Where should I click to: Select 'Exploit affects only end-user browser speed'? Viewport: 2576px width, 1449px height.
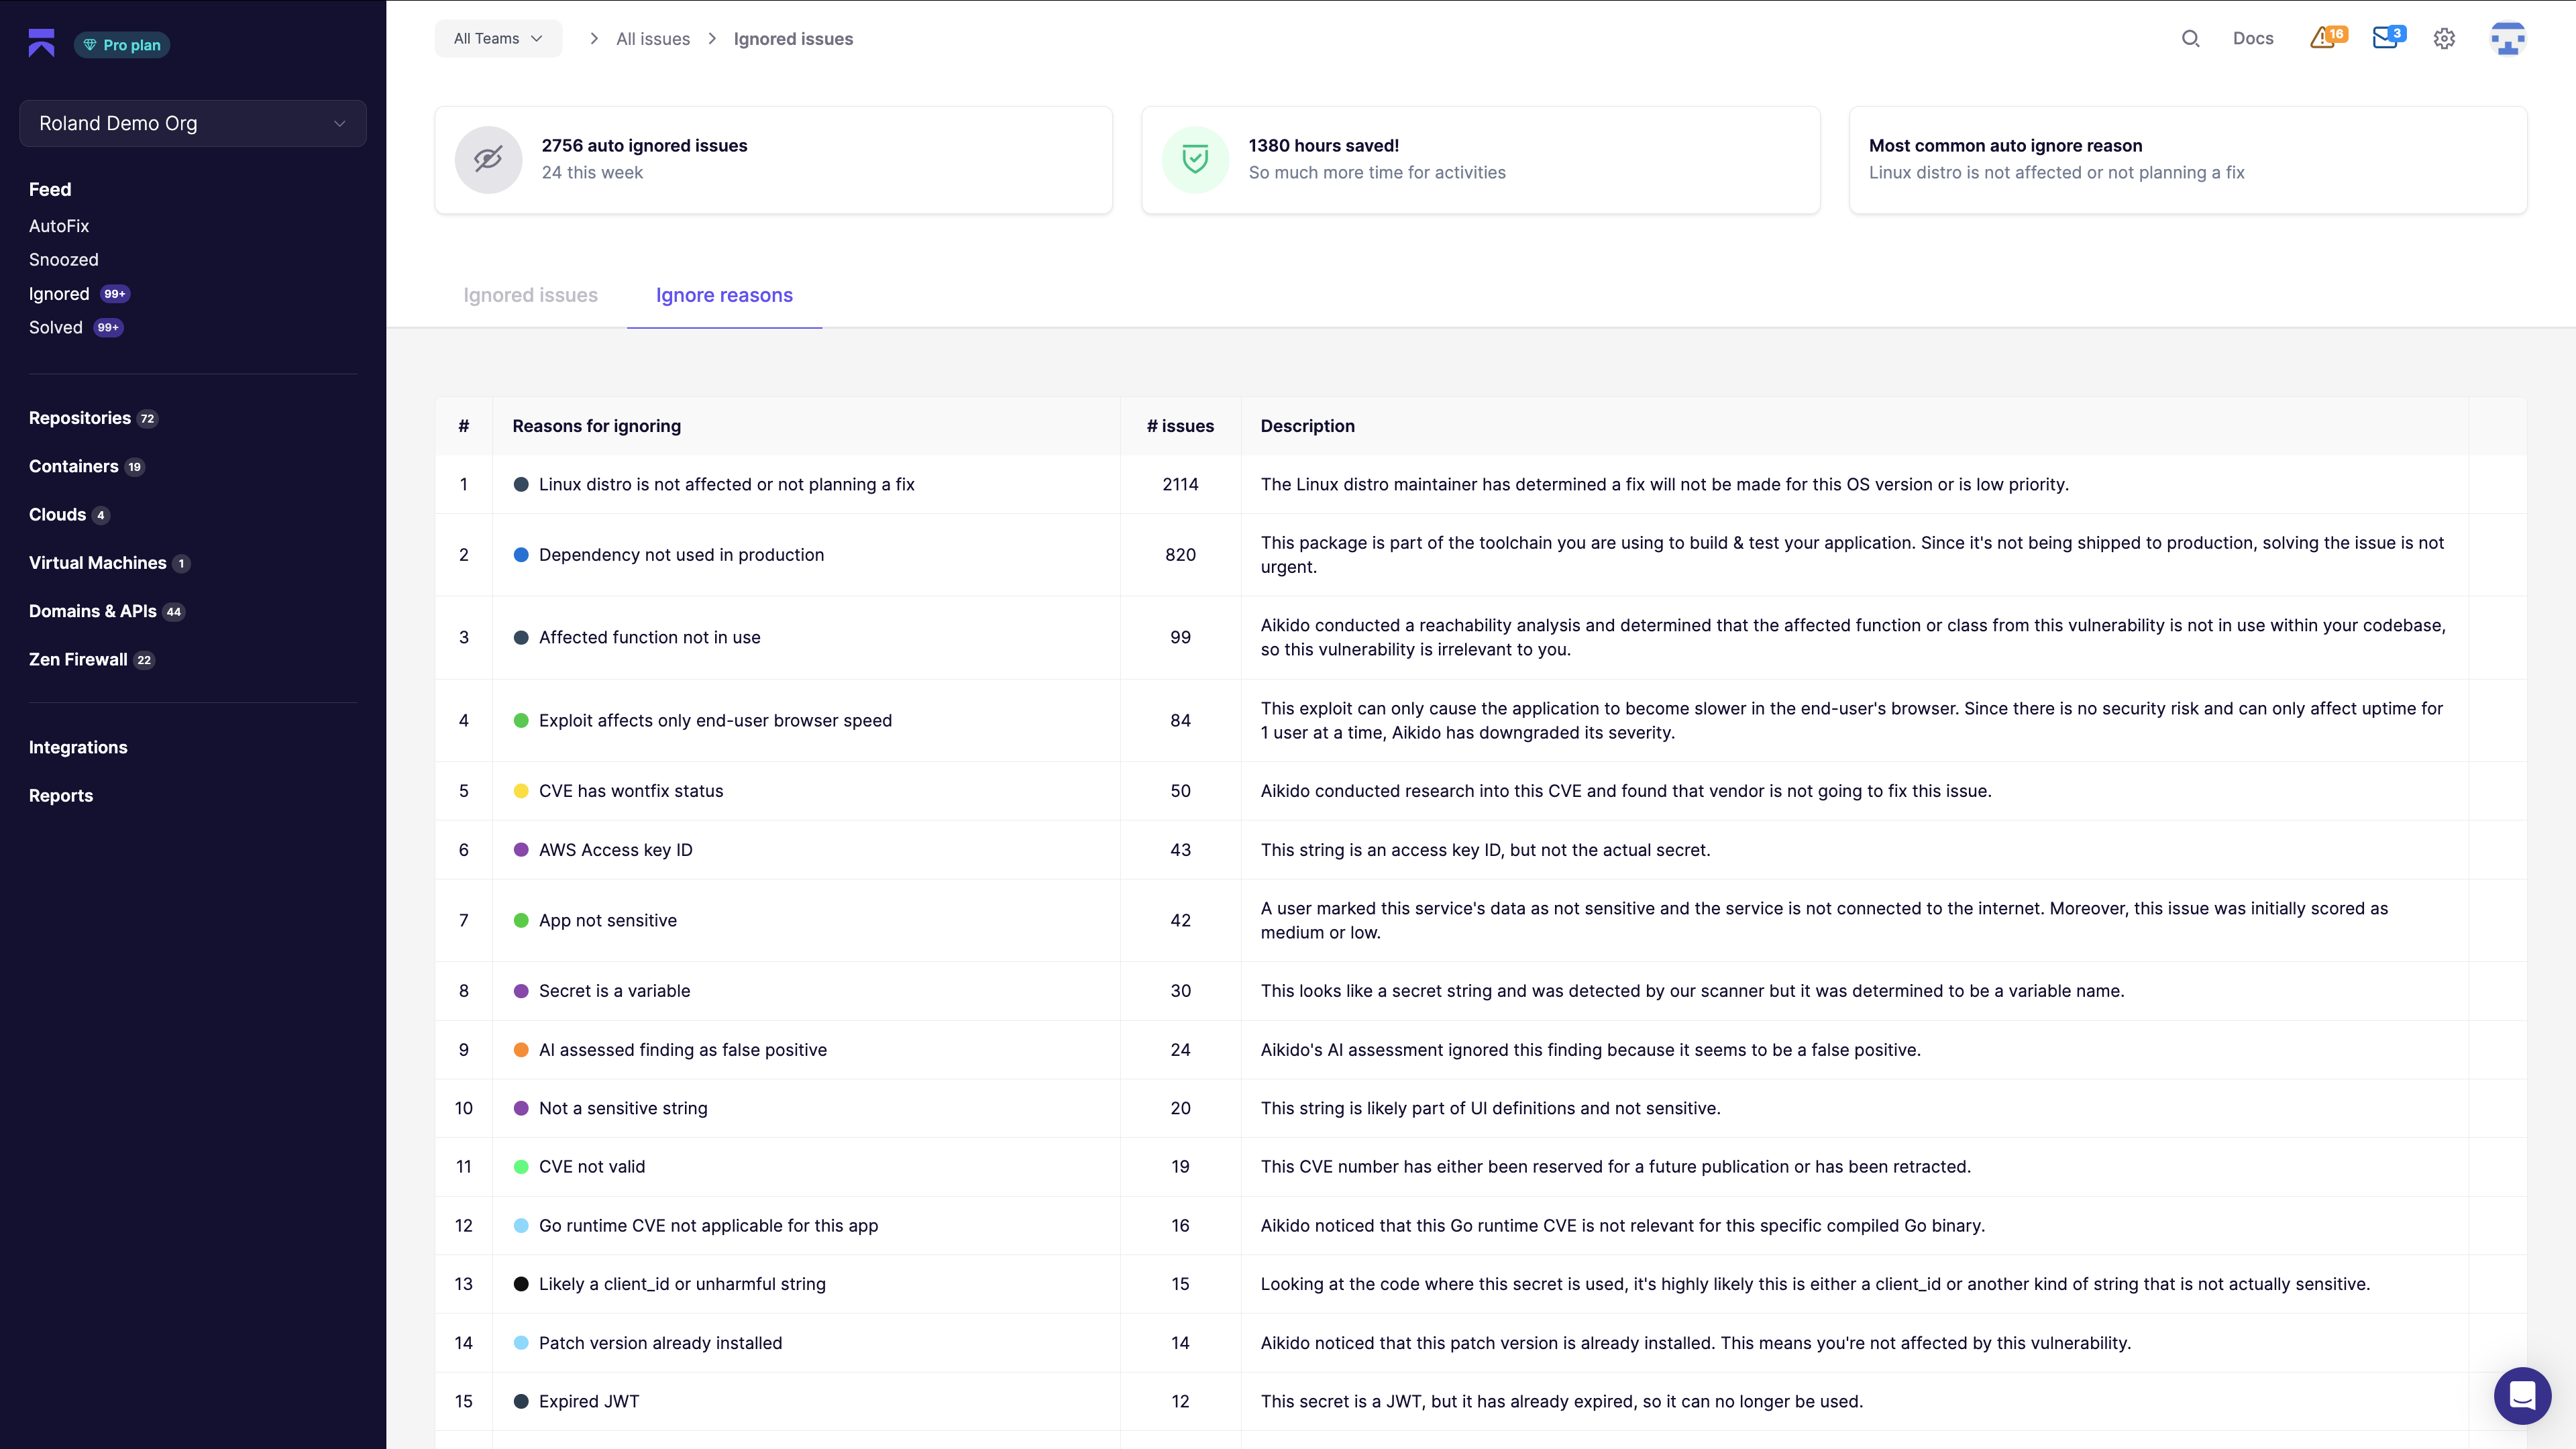[1480, 721]
